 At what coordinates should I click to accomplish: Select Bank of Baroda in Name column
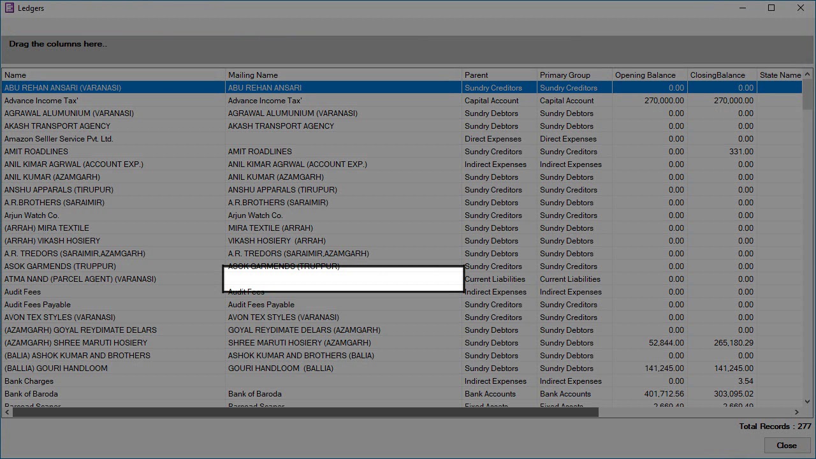coord(114,393)
